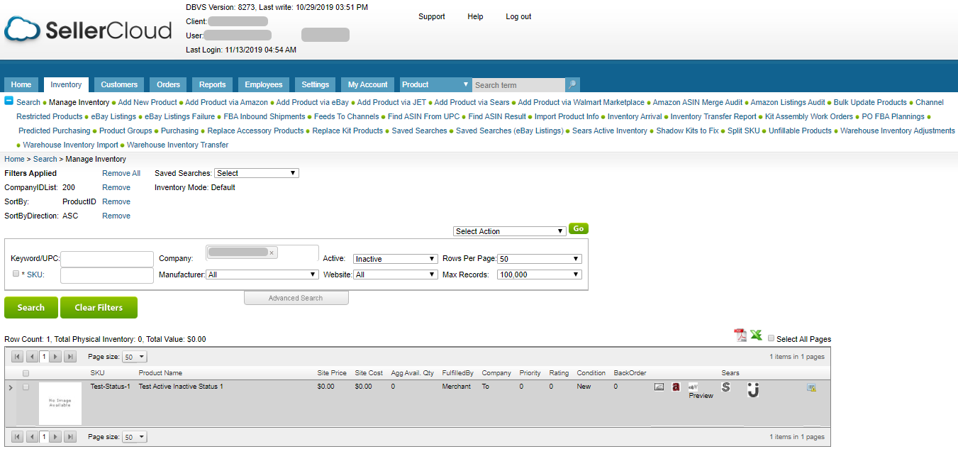Click the Clear Filters button
958x449 pixels.
point(99,307)
